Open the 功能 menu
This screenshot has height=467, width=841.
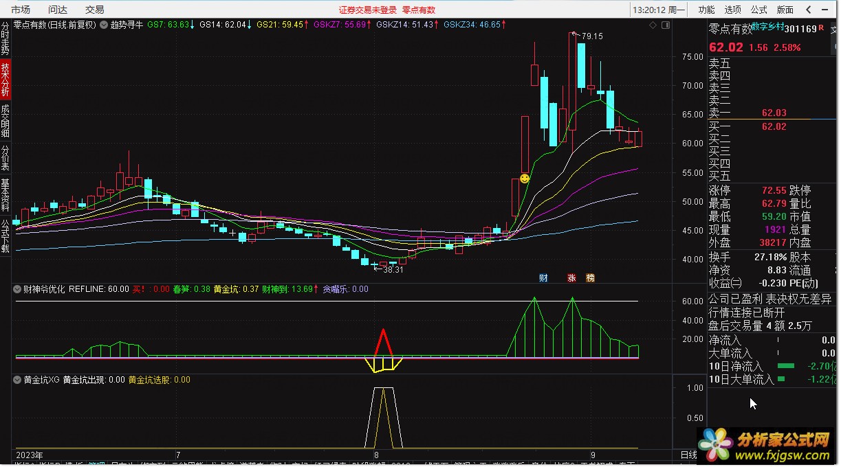click(x=706, y=10)
